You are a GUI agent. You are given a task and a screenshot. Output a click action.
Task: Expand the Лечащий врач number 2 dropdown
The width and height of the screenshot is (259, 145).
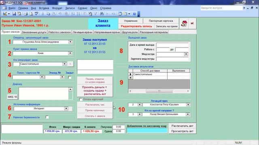click(x=140, y=105)
